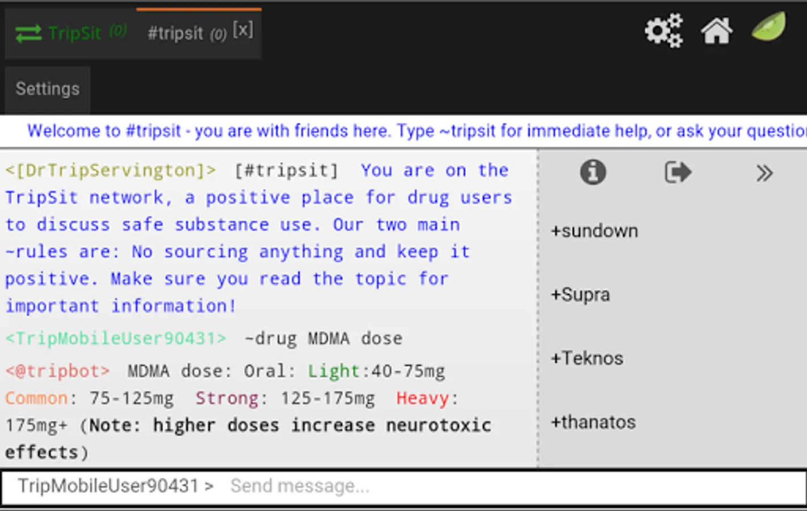
Task: Click the "~drug MDMA dose" message text
Action: click(323, 338)
